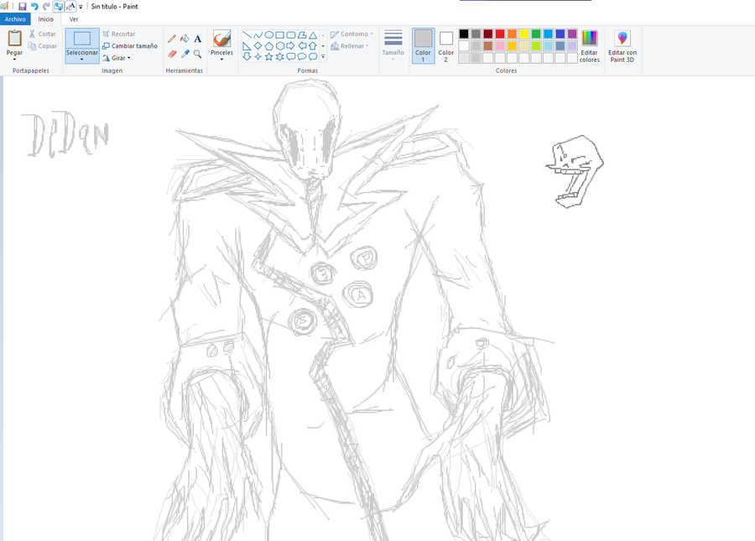This screenshot has width=755, height=541.
Task: Open the Rellenar dropdown
Action: coord(350,46)
